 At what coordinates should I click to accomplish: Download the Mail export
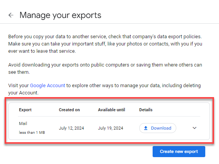click(x=158, y=128)
